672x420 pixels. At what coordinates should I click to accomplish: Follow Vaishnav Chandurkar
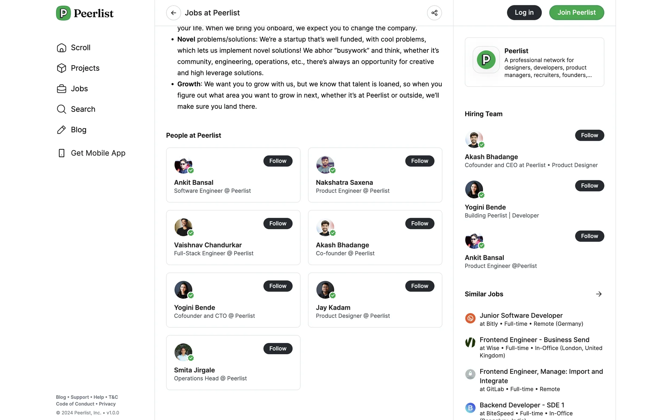pyautogui.click(x=278, y=224)
